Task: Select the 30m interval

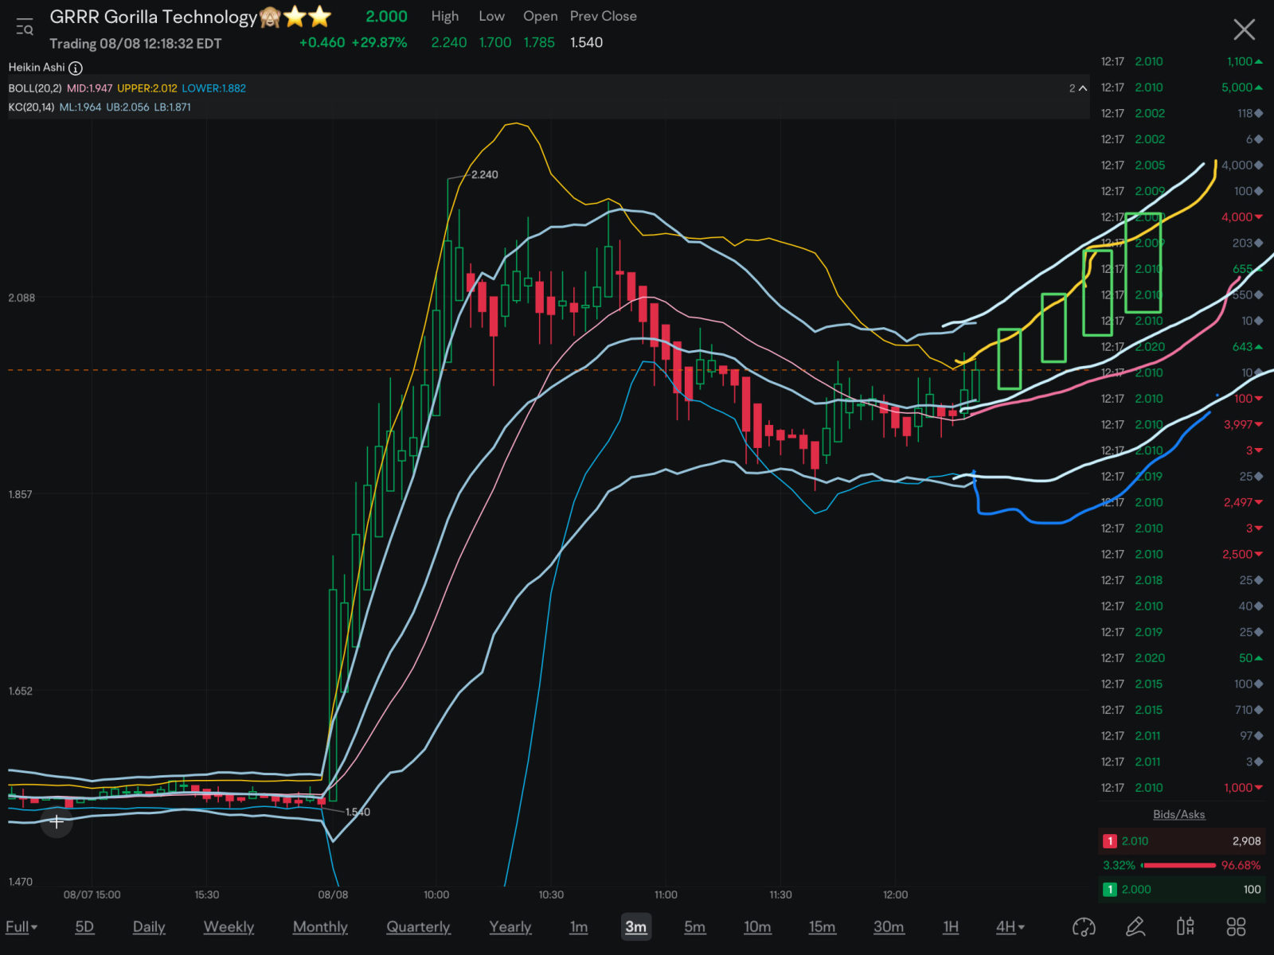Action: 889,926
